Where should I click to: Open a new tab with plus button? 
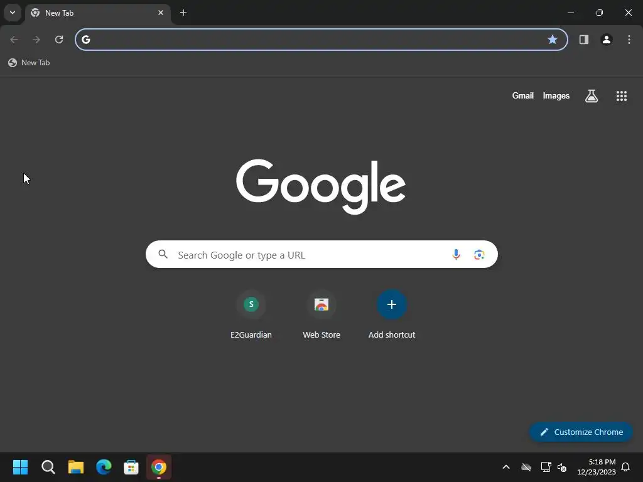(183, 13)
